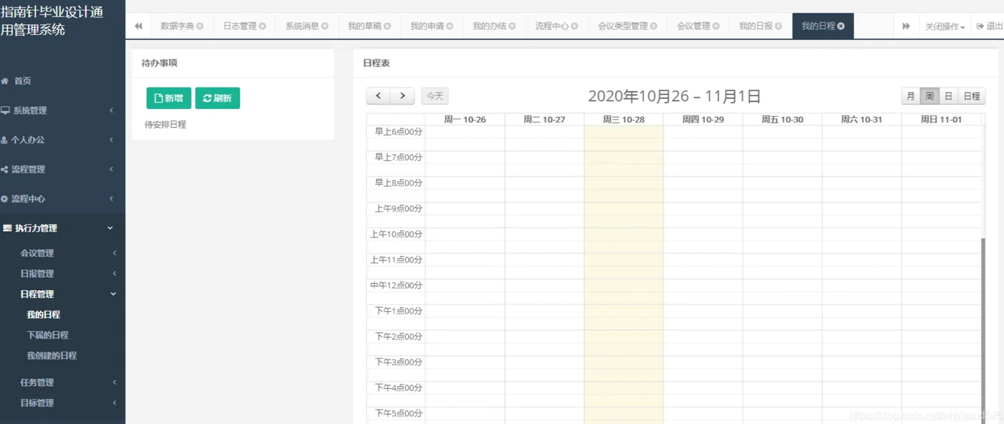The image size is (1004, 424).
Task: Expand the 任务管理 submenu chevron
Action: tap(114, 383)
